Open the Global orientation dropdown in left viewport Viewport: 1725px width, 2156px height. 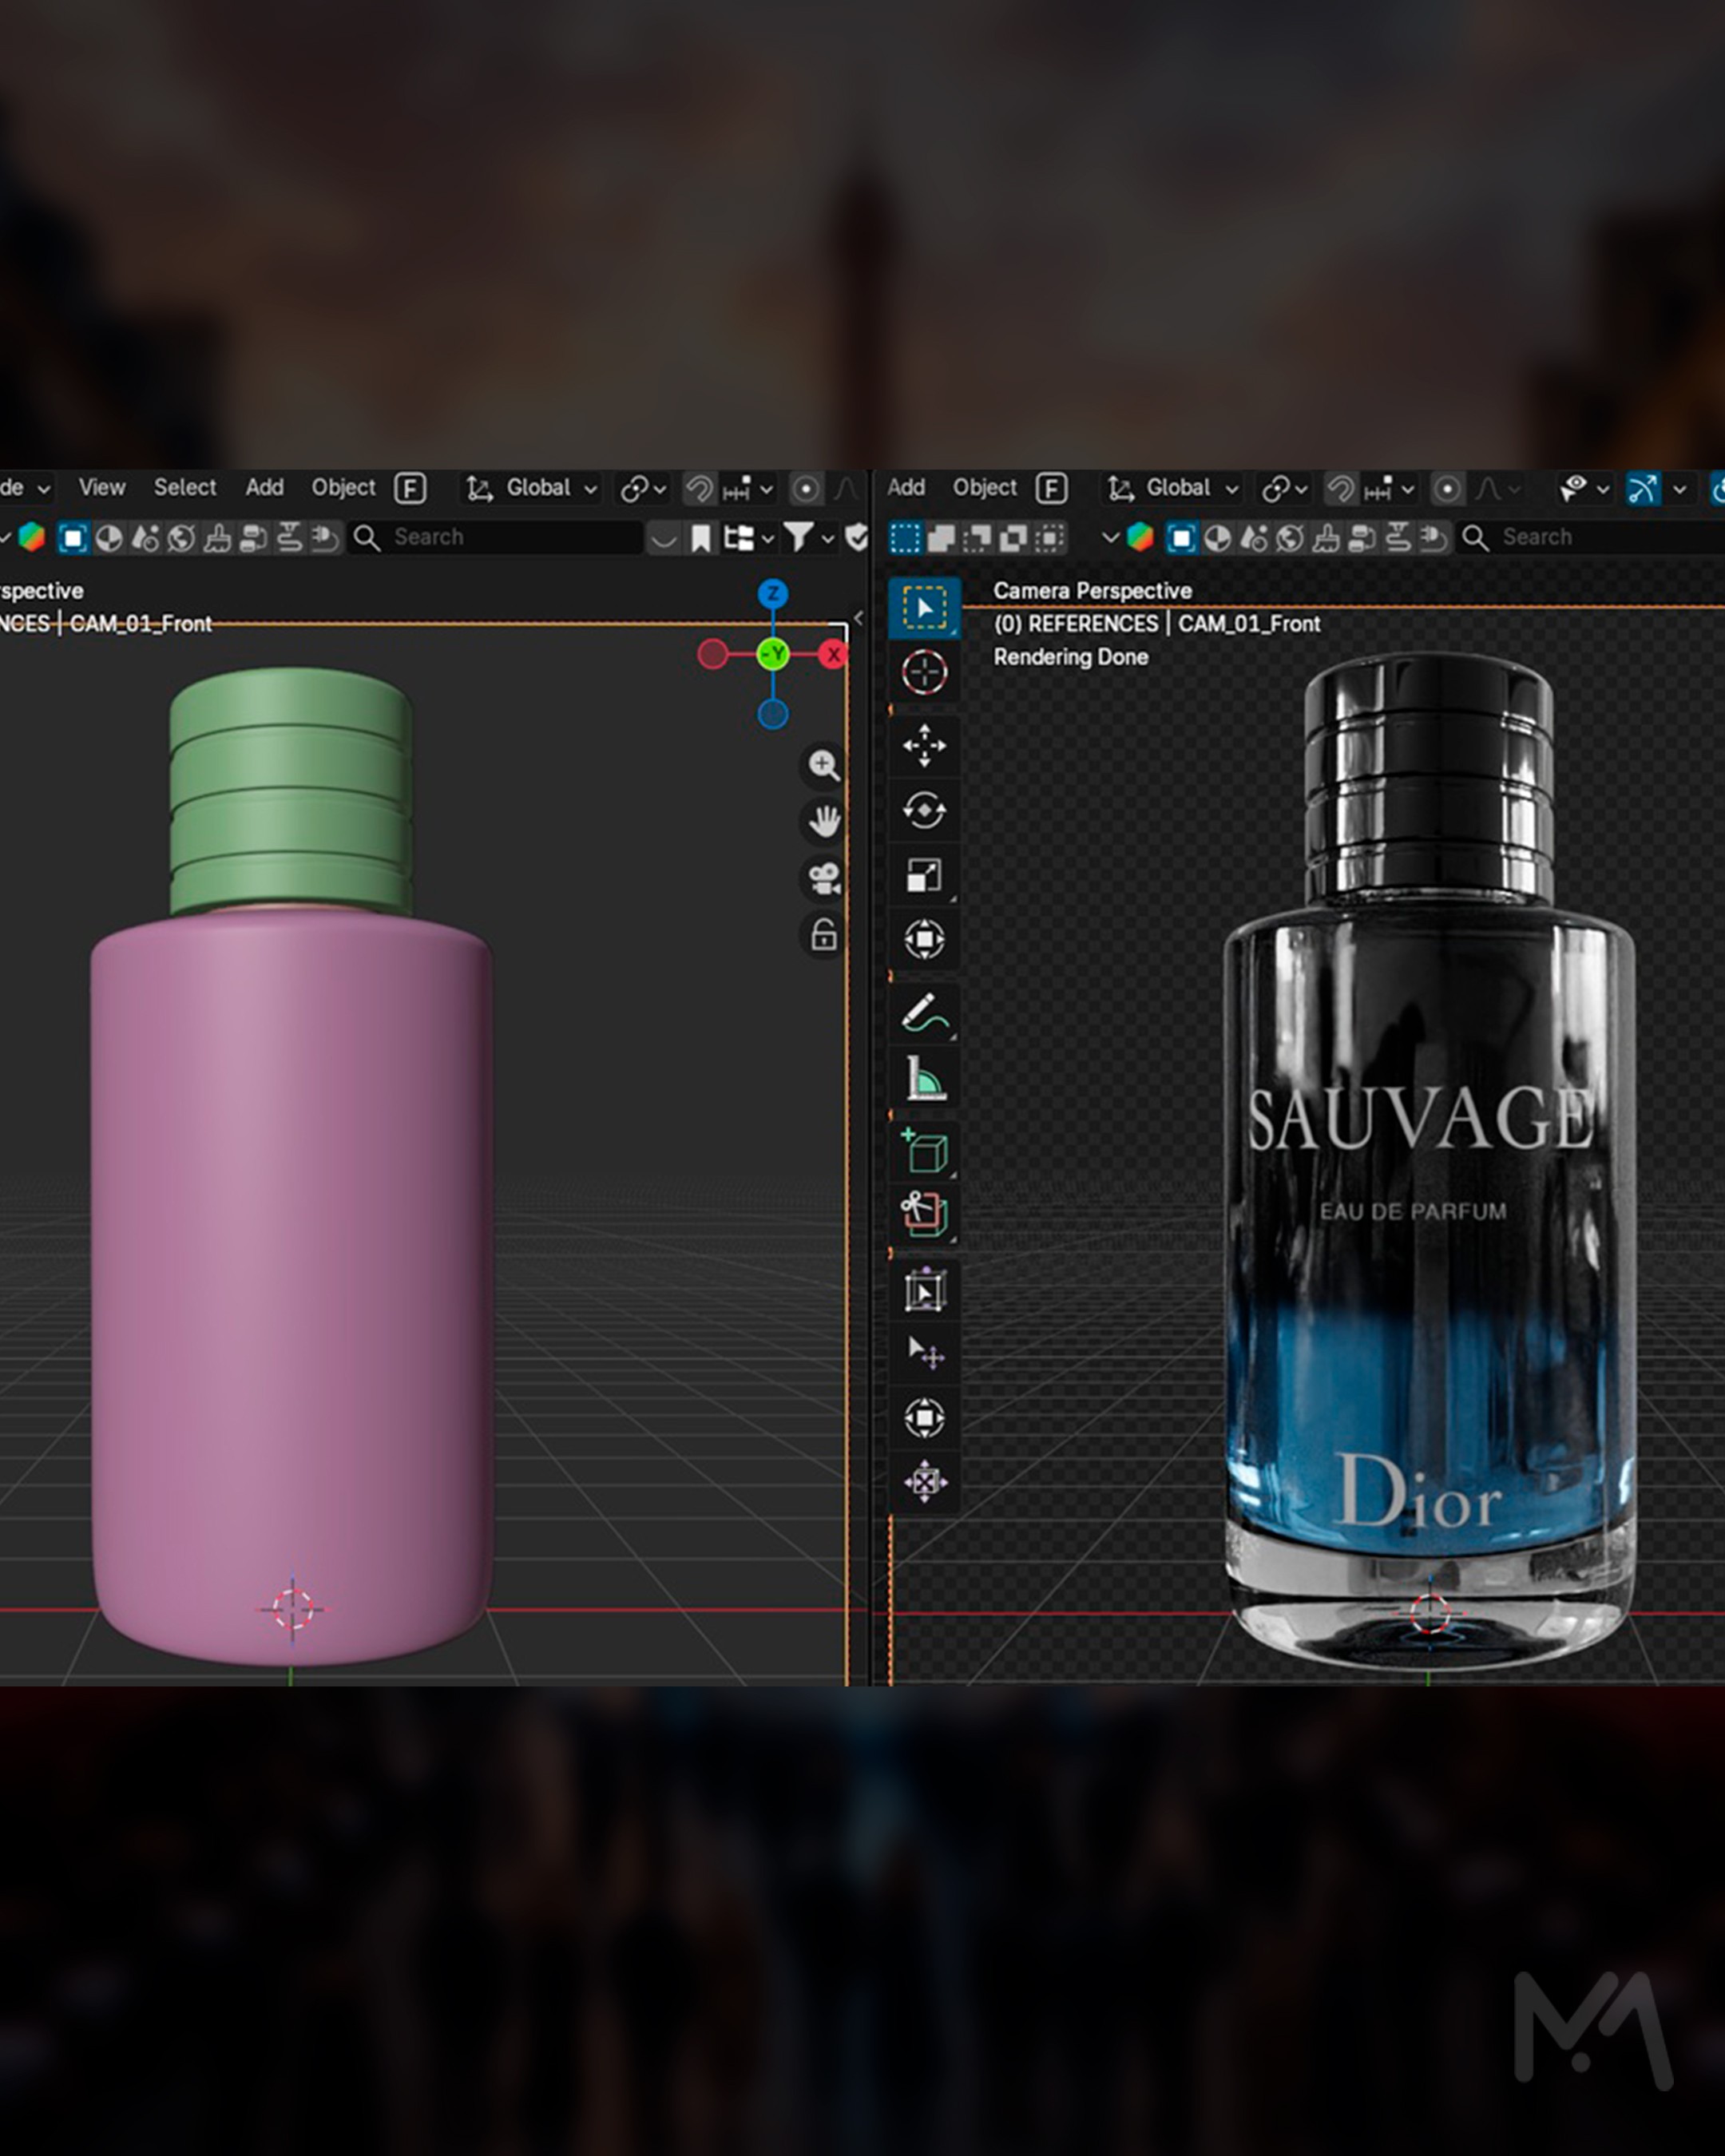coord(533,488)
